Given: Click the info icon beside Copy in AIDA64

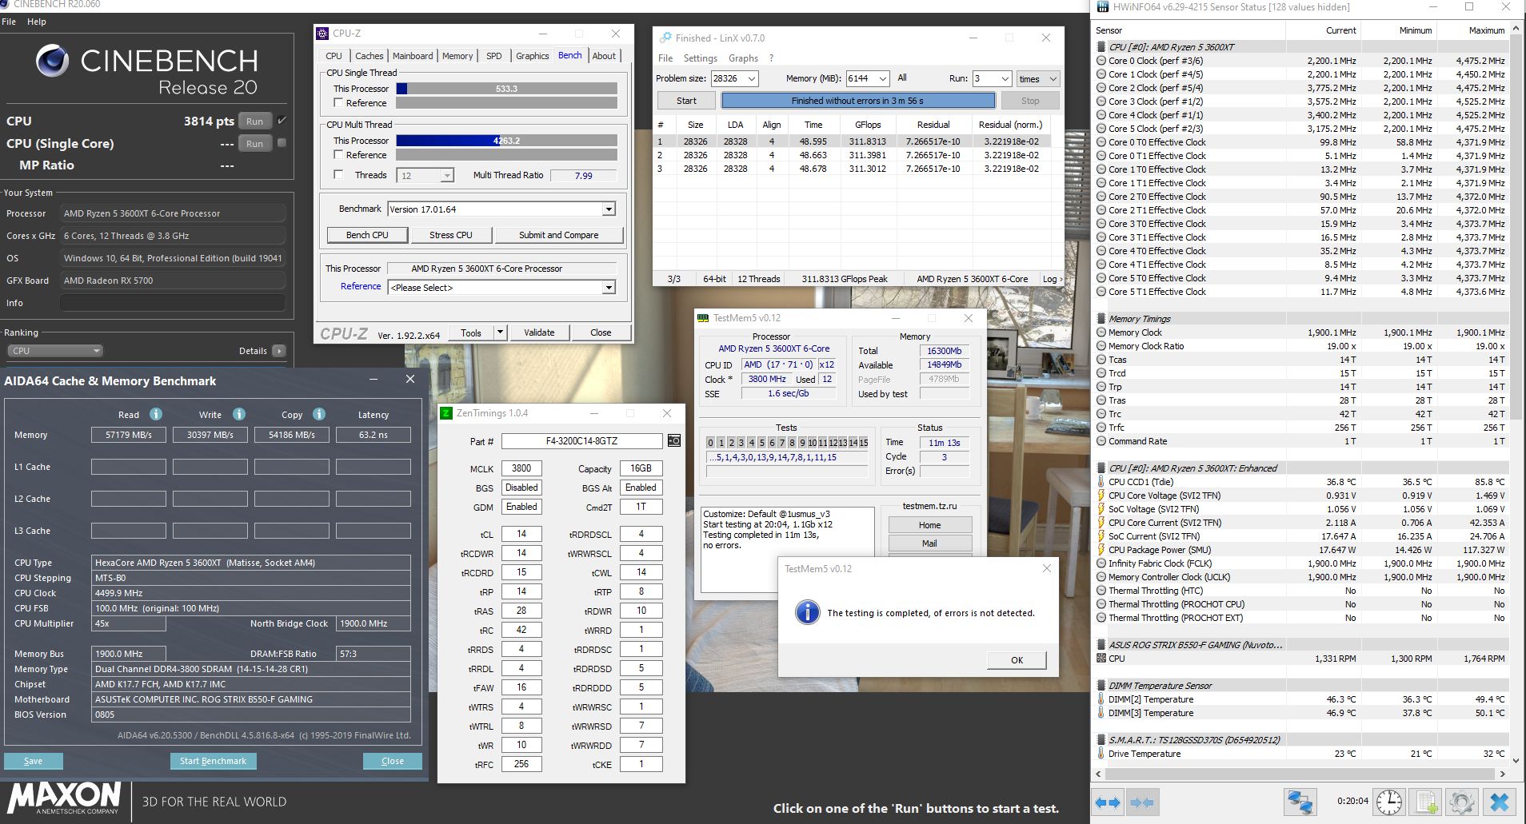Looking at the screenshot, I should click(319, 414).
